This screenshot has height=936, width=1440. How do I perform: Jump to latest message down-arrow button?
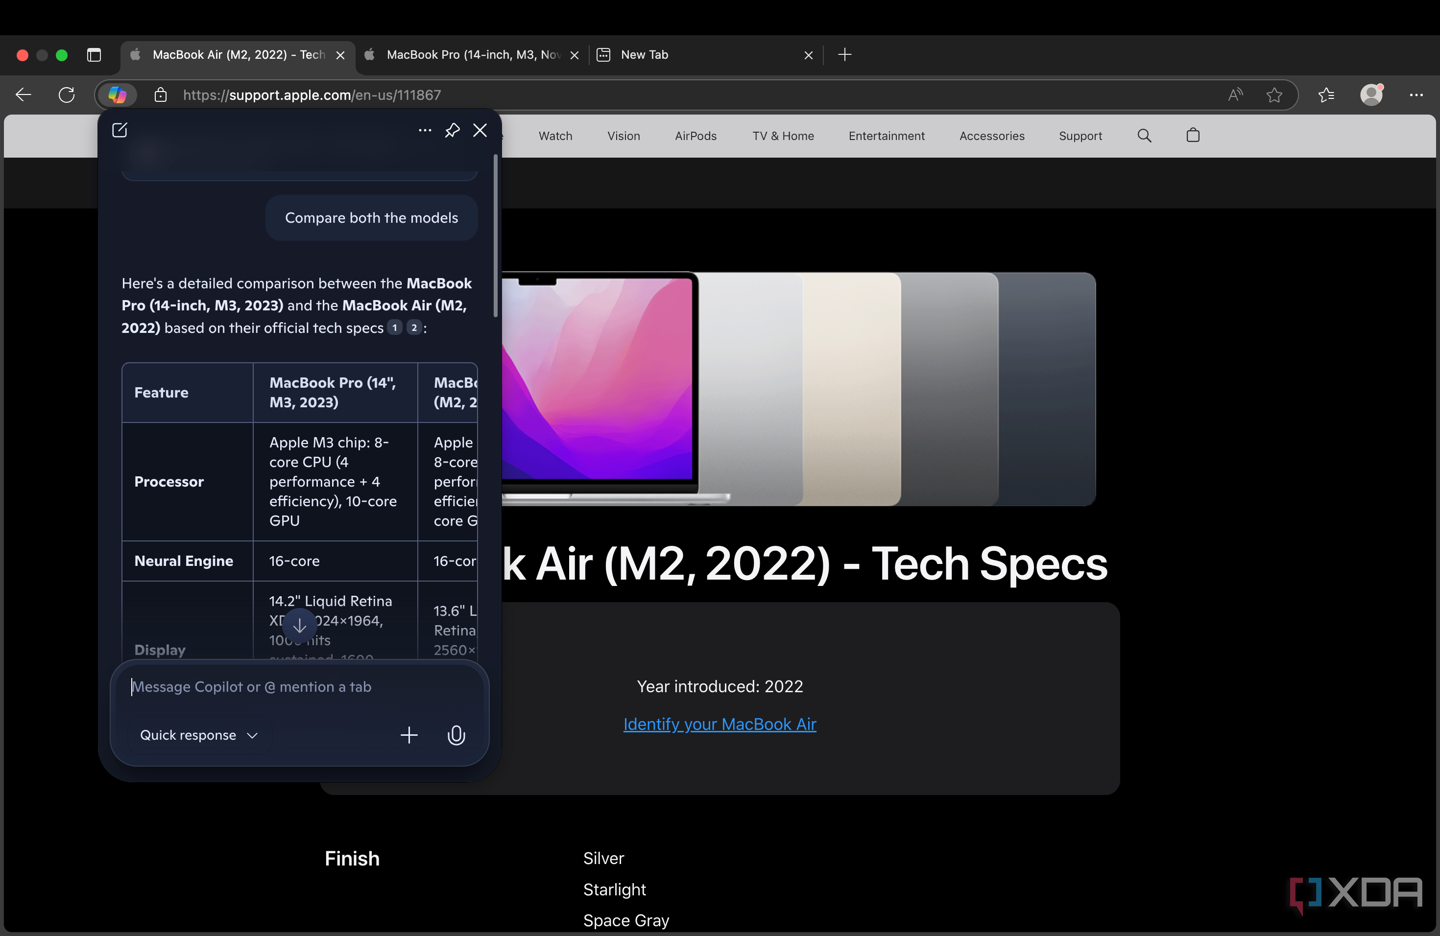click(299, 626)
